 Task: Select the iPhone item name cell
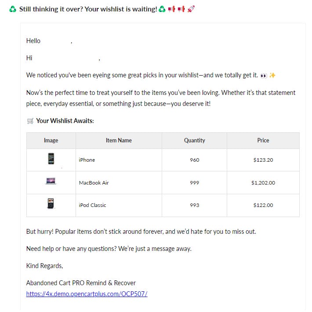119,160
